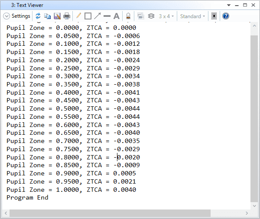Click the horizontal scrollbar left arrow
260x219 pixels.
click(6, 213)
